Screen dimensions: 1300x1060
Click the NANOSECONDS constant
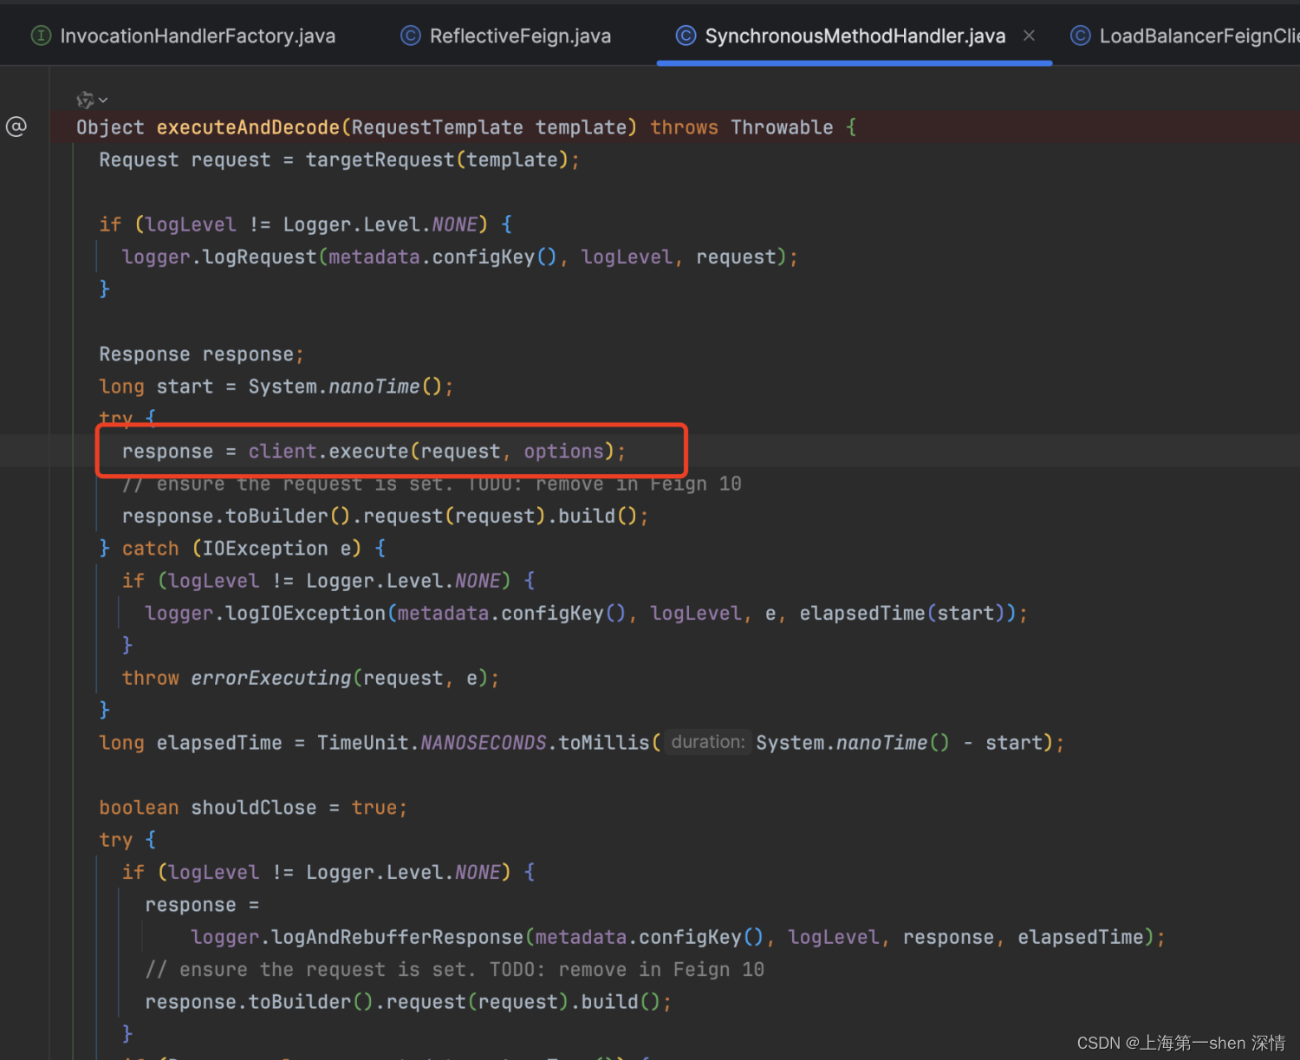click(484, 743)
